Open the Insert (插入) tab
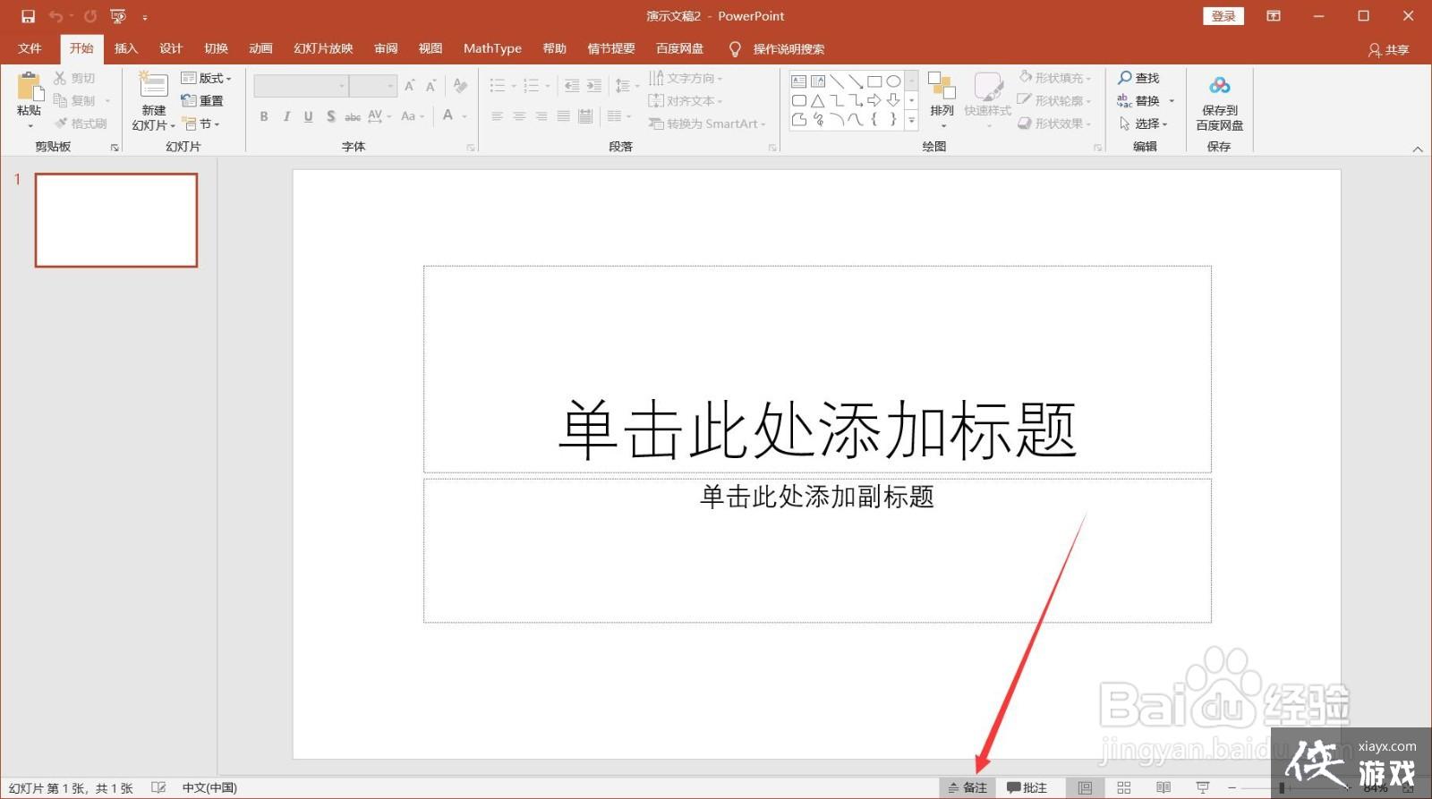The width and height of the screenshot is (1432, 799). [126, 48]
